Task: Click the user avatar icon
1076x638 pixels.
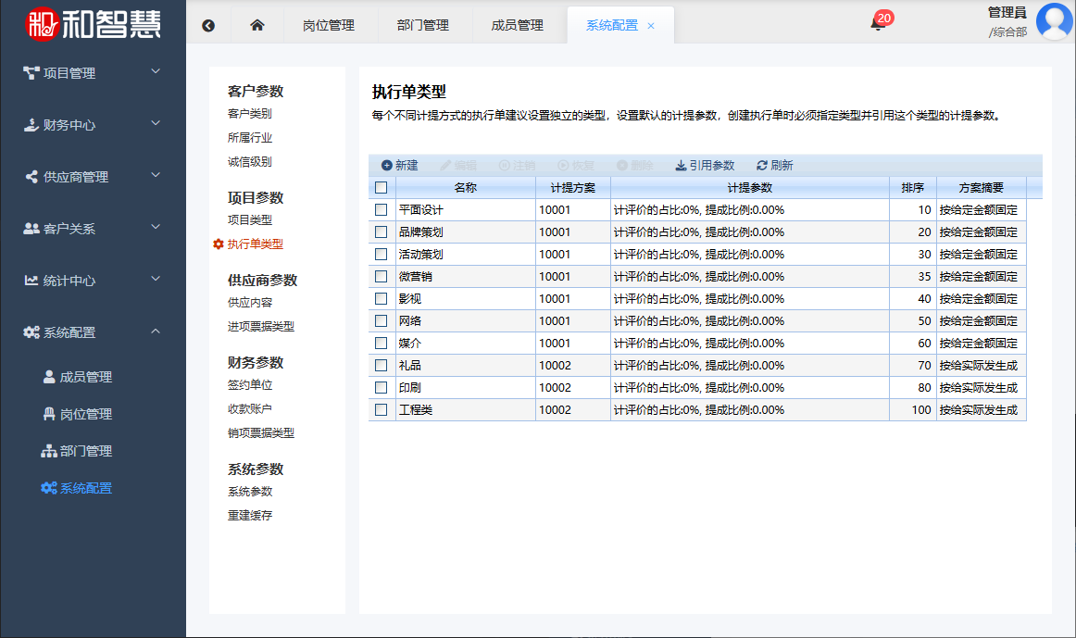Action: point(1054,21)
